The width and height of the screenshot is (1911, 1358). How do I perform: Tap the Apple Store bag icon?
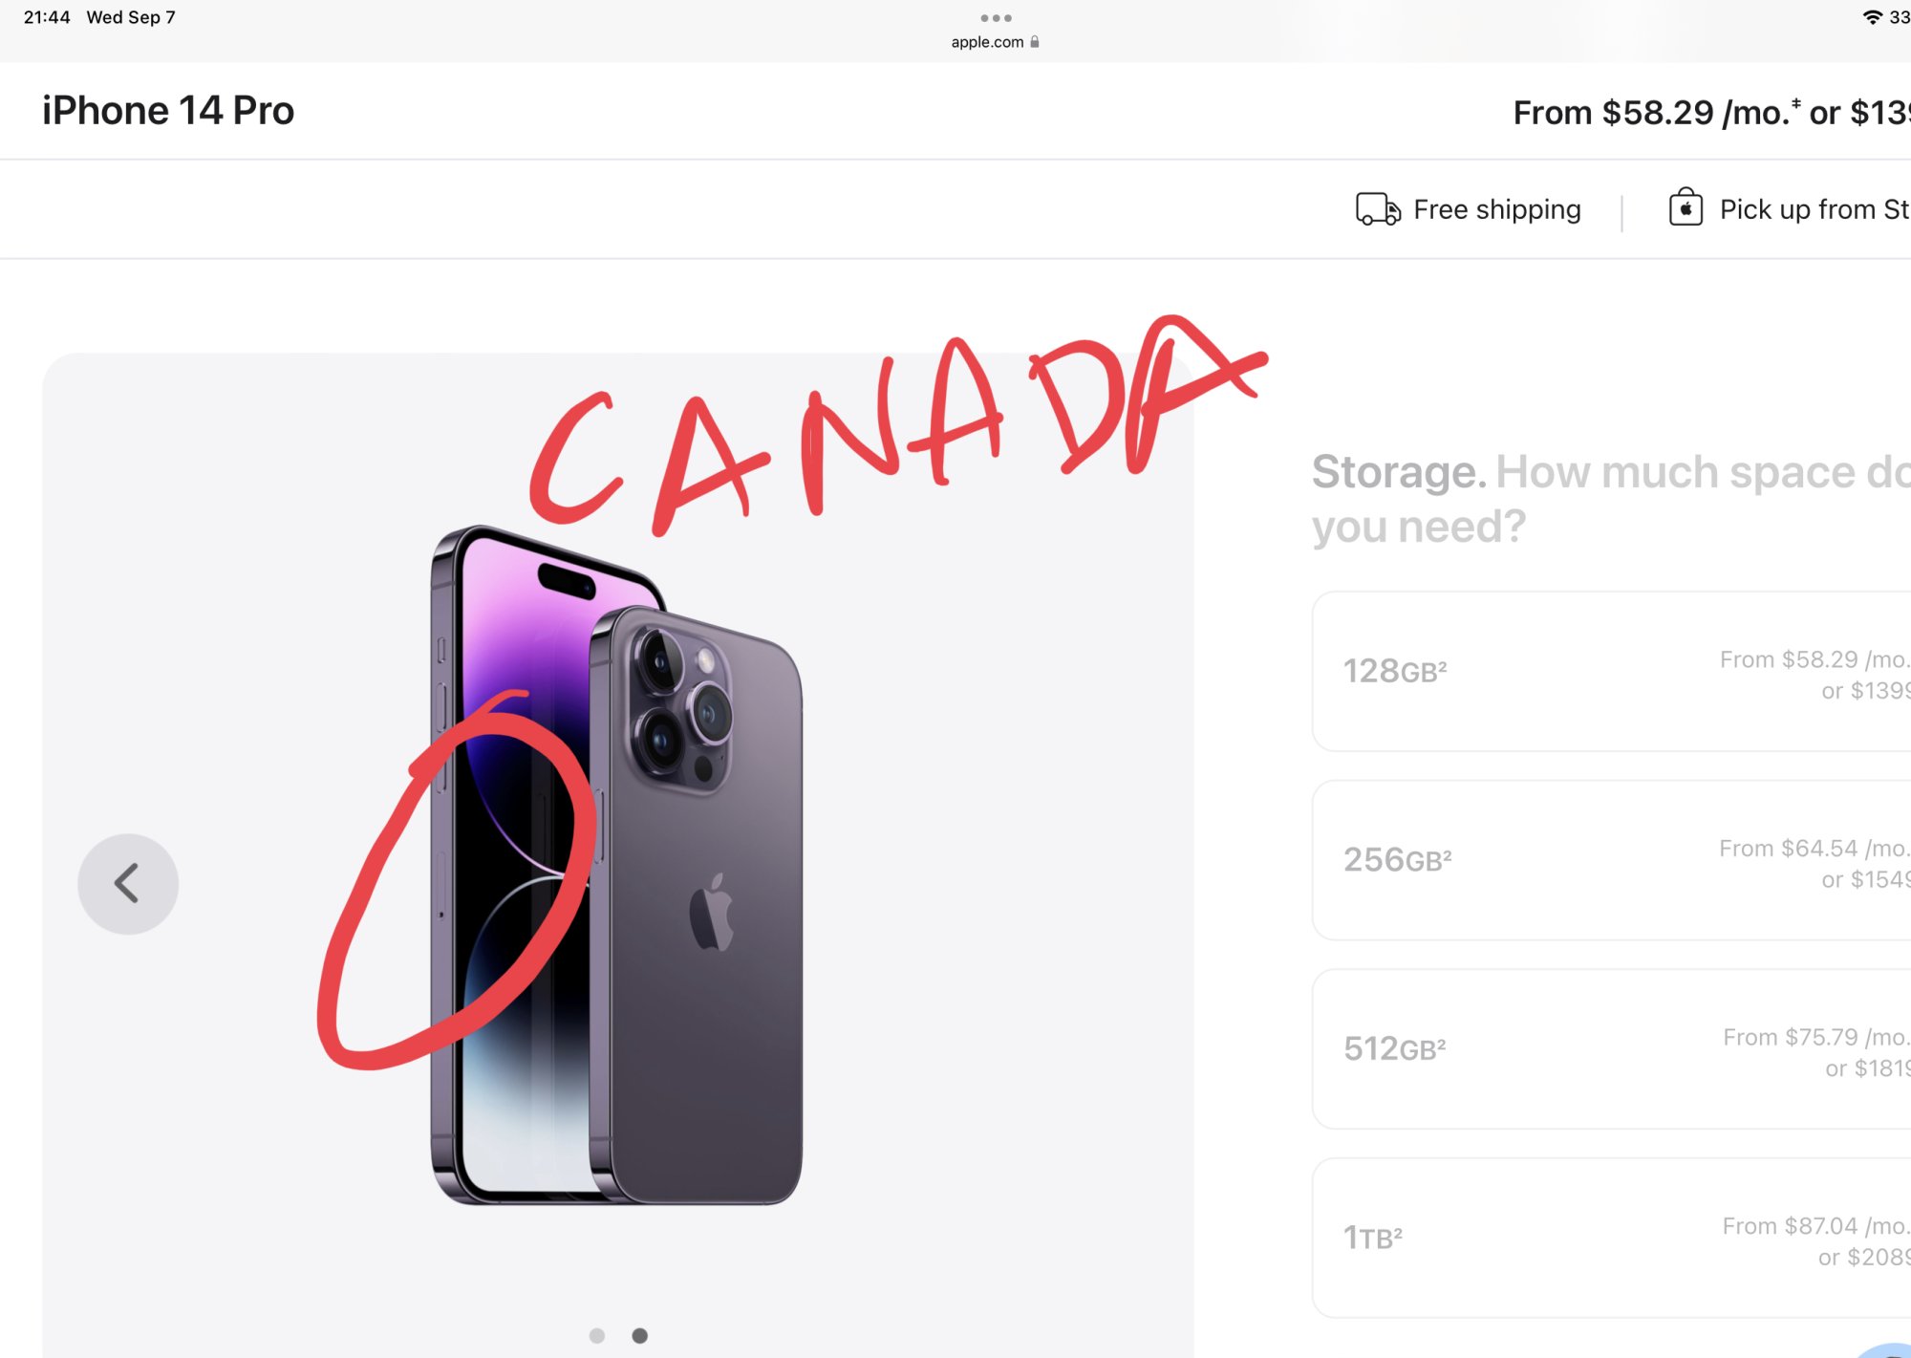[x=1686, y=207]
